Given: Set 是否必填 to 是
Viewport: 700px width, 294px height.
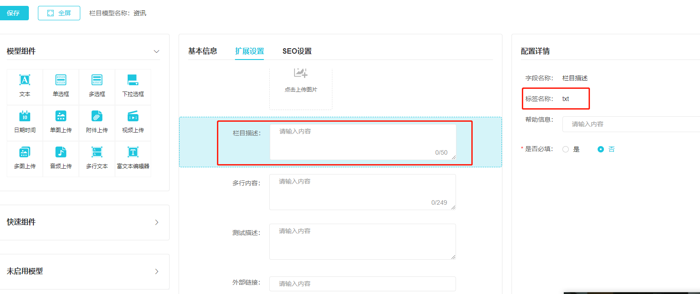Looking at the screenshot, I should [566, 149].
